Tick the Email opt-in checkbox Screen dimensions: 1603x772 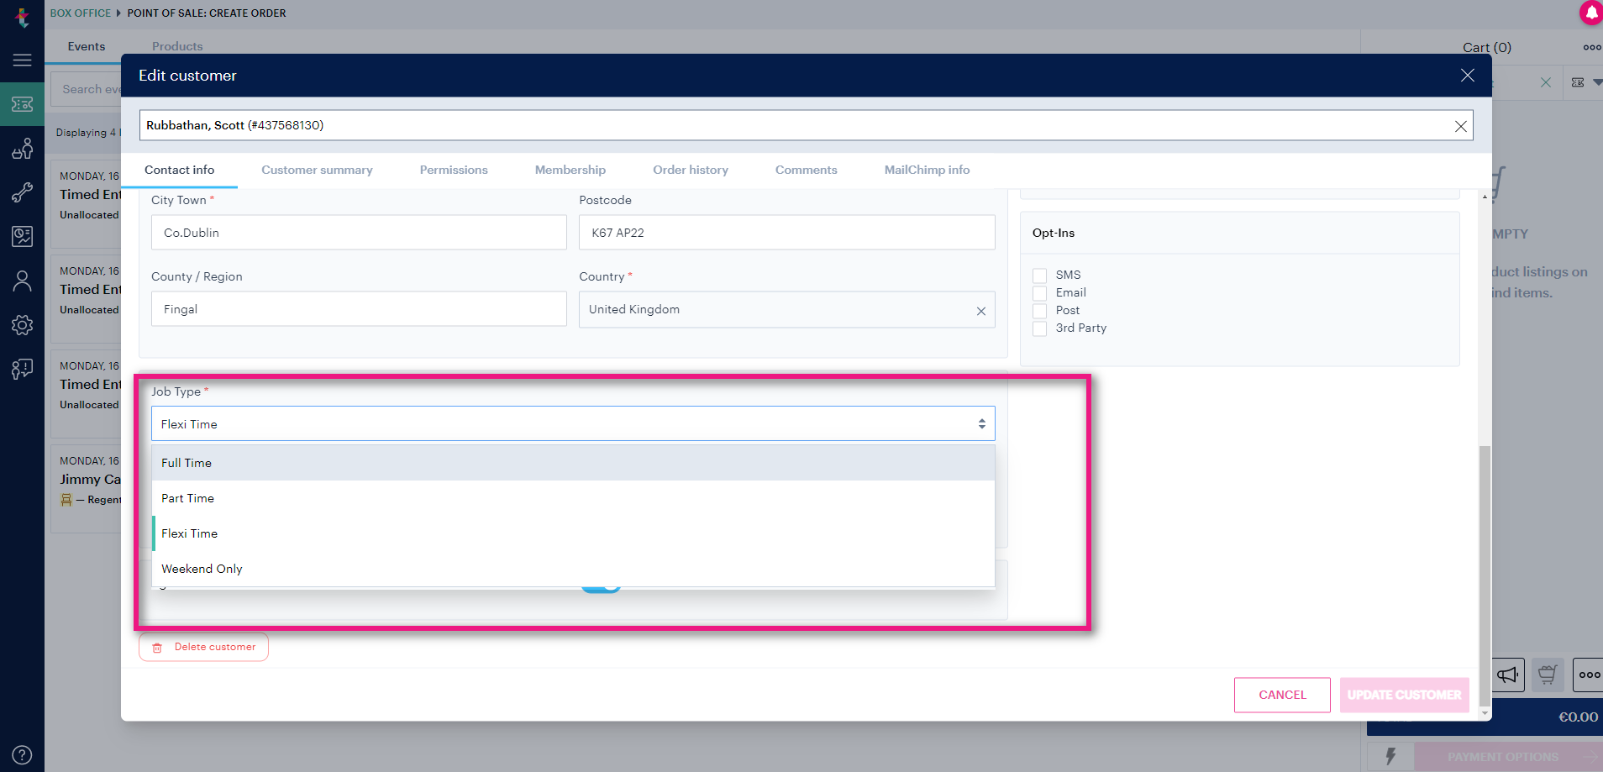(1039, 293)
